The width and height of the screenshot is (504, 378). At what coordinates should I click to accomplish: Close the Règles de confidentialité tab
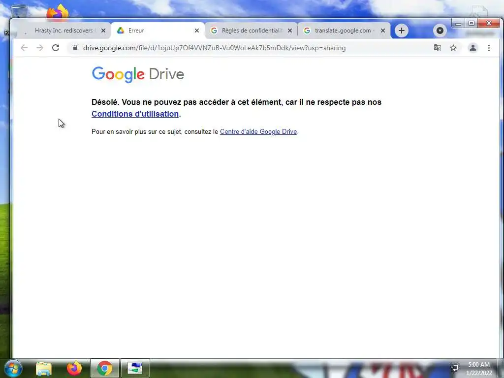click(289, 31)
